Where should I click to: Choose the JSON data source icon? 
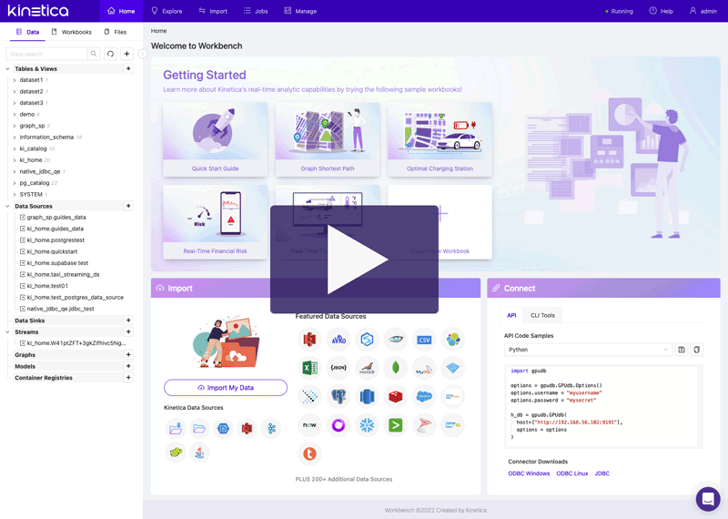(339, 368)
